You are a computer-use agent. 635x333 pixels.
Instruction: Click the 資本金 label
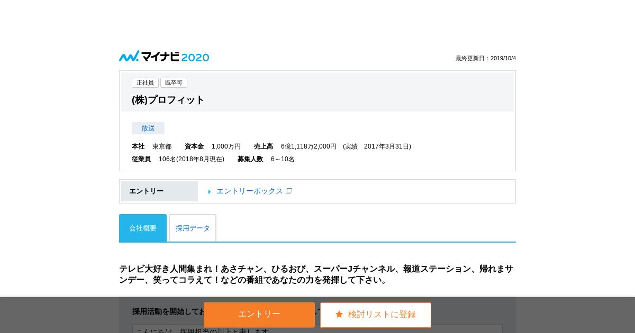click(x=194, y=146)
